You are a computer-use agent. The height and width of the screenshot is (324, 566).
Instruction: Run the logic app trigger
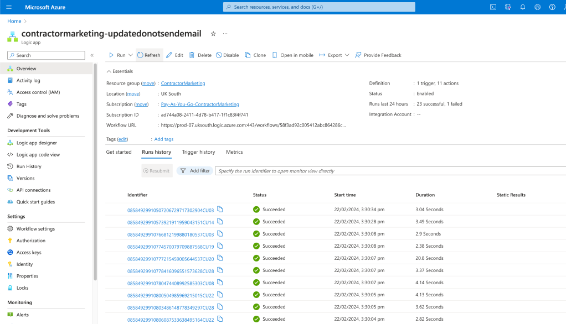(x=117, y=55)
